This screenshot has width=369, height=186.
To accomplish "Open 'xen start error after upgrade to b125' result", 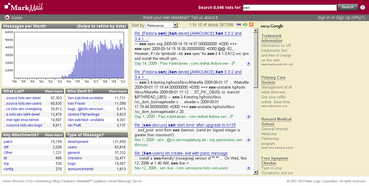I will pyautogui.click(x=185, y=125).
